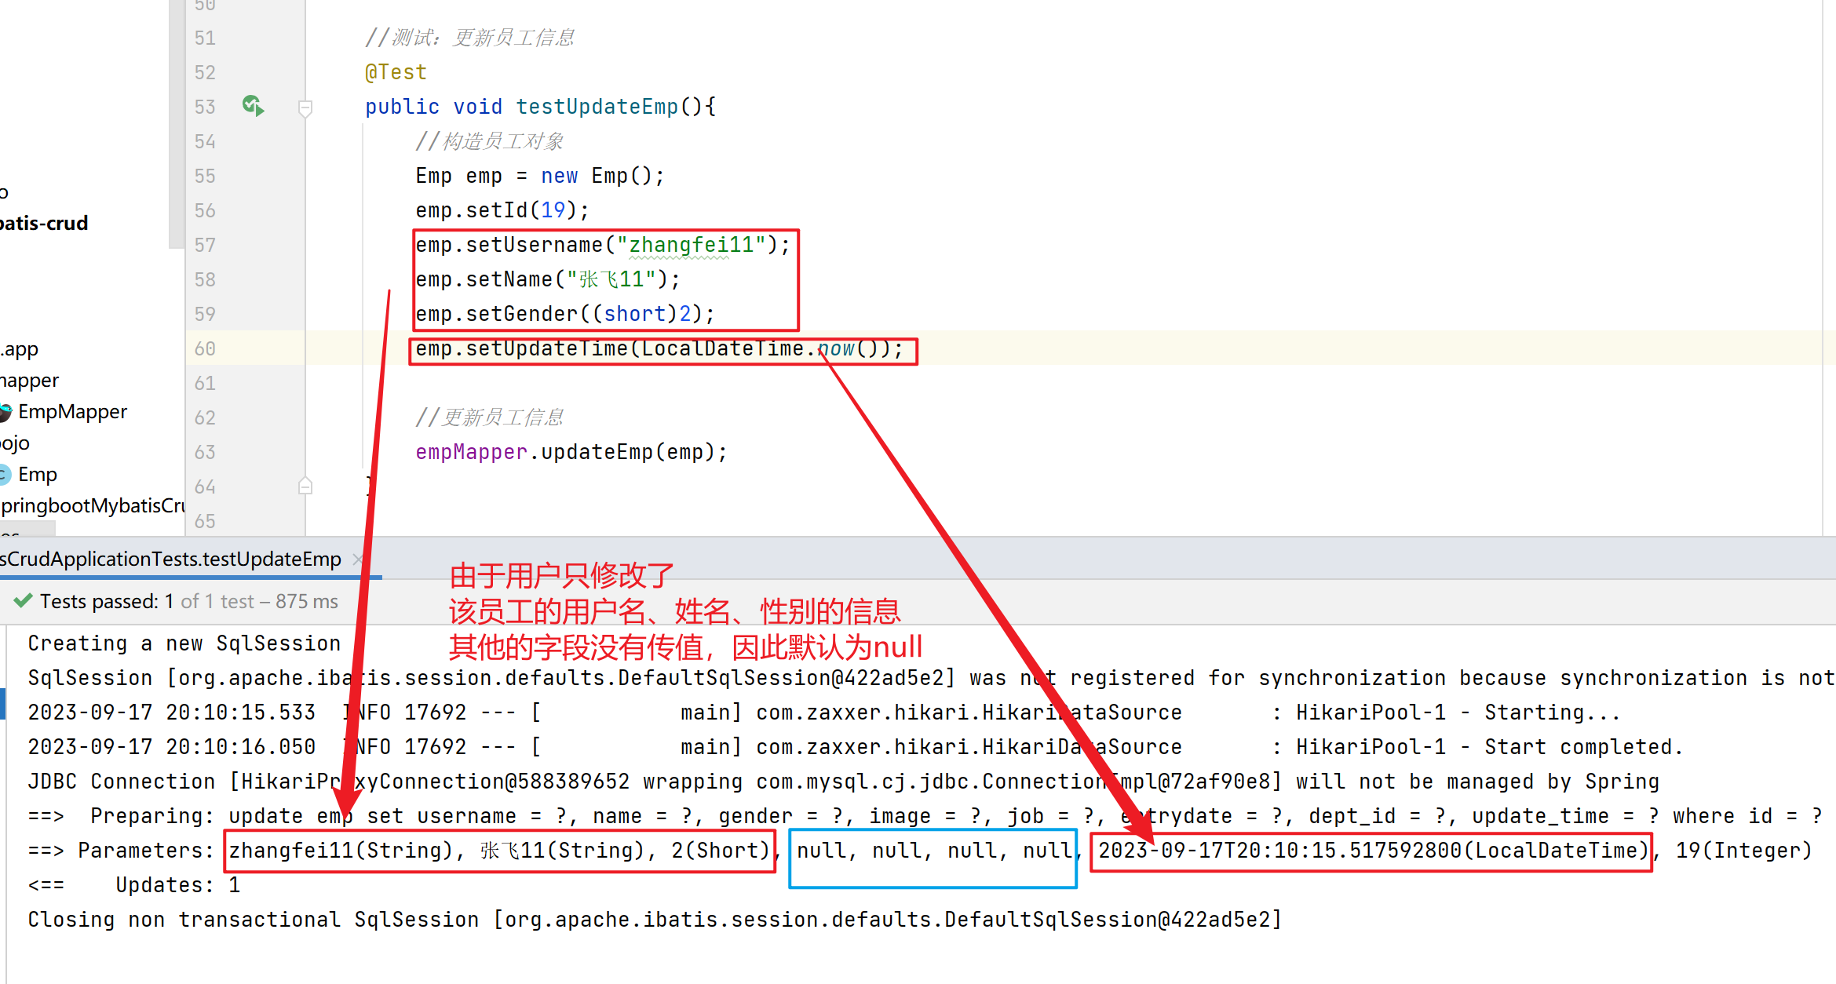
Task: Click the testUpdateEmp method name
Action: tap(597, 107)
